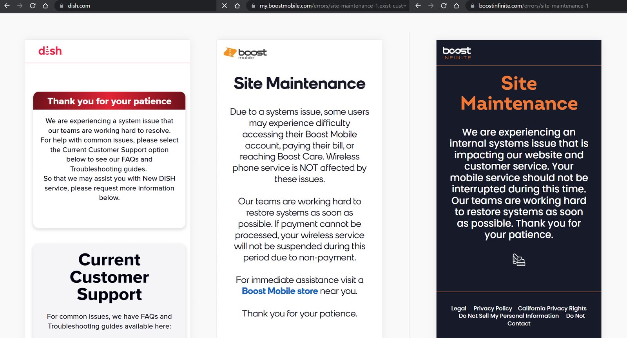
Task: Reload the dish.com page
Action: [33, 6]
